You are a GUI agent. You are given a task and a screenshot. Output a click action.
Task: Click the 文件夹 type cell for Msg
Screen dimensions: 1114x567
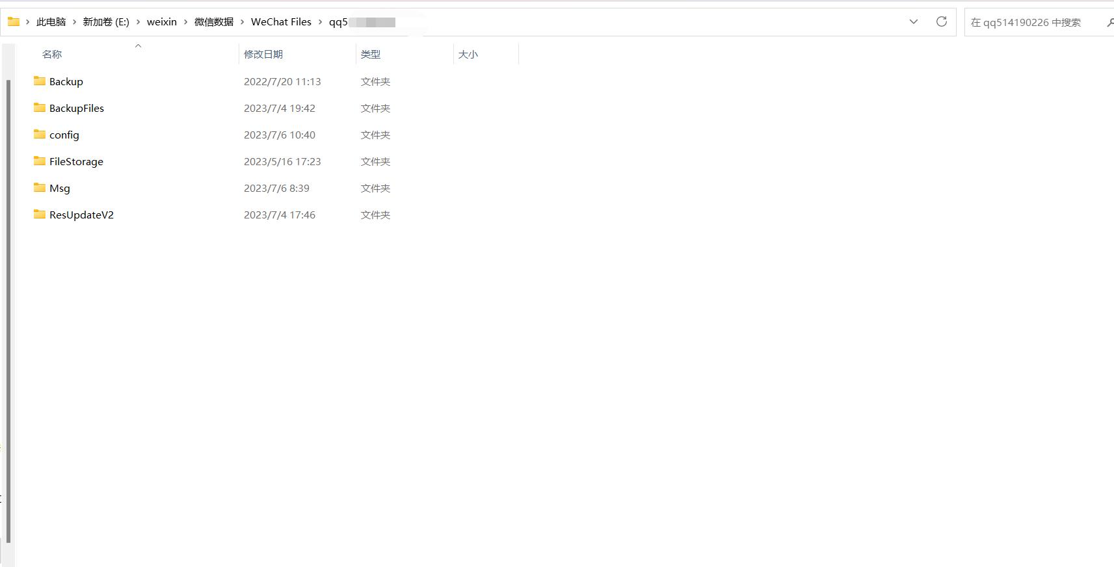(375, 189)
